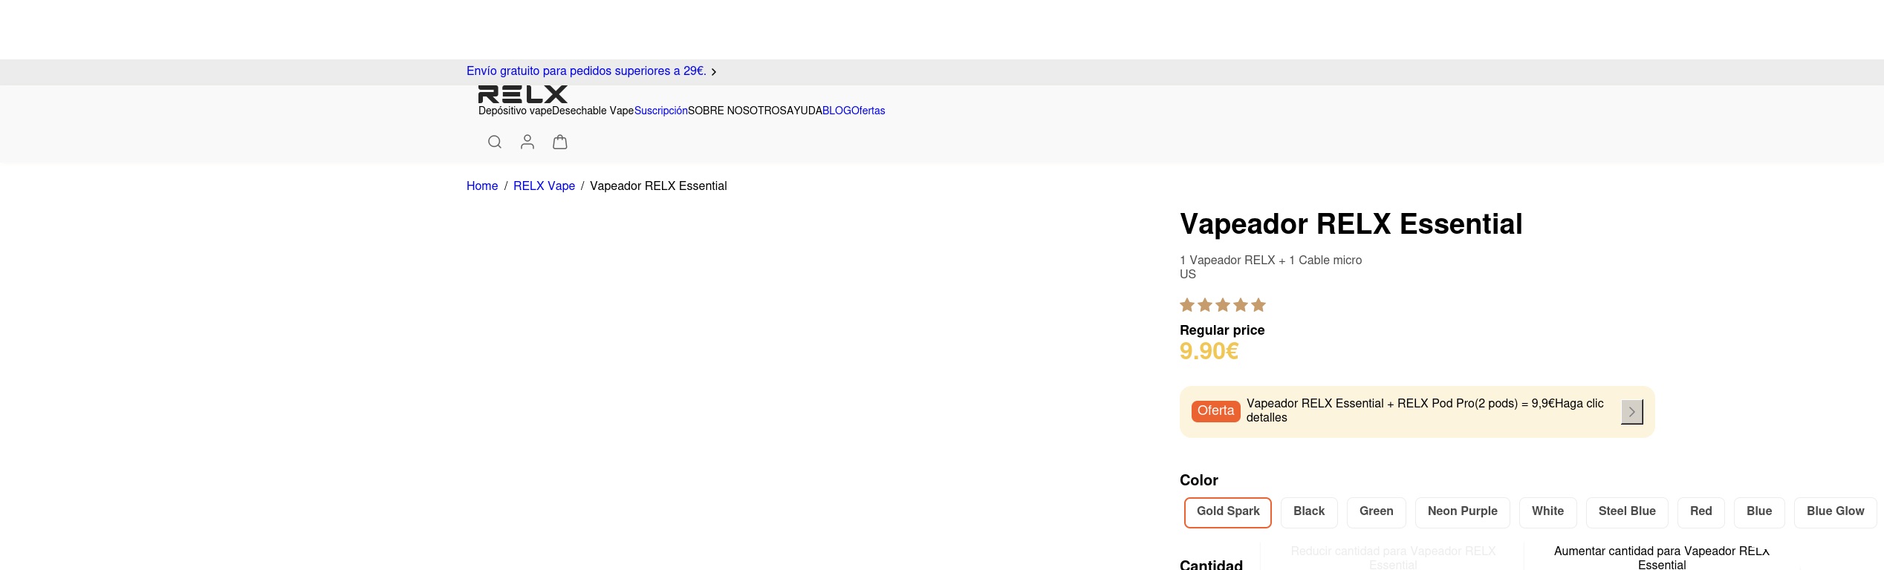Expand the offer details arrow button
The width and height of the screenshot is (1884, 570).
point(1631,412)
